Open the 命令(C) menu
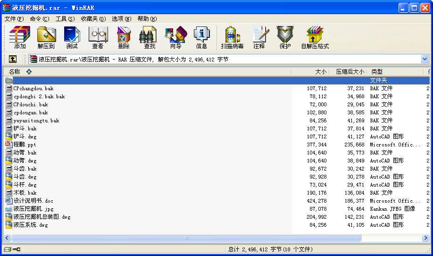 coord(40,19)
